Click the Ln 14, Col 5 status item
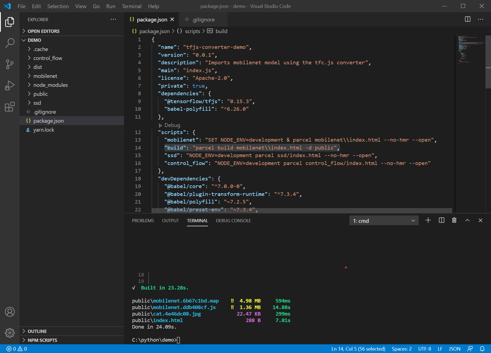The image size is (491, 353). pos(358,349)
